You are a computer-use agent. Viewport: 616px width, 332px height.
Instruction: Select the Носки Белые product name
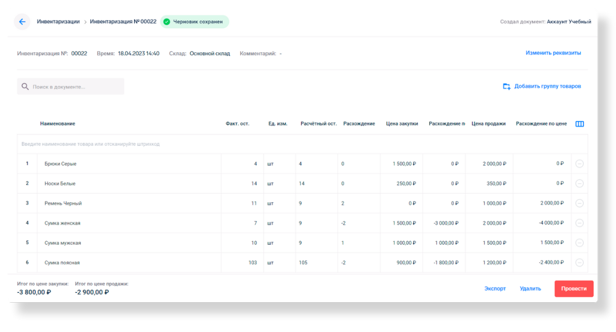tap(60, 183)
